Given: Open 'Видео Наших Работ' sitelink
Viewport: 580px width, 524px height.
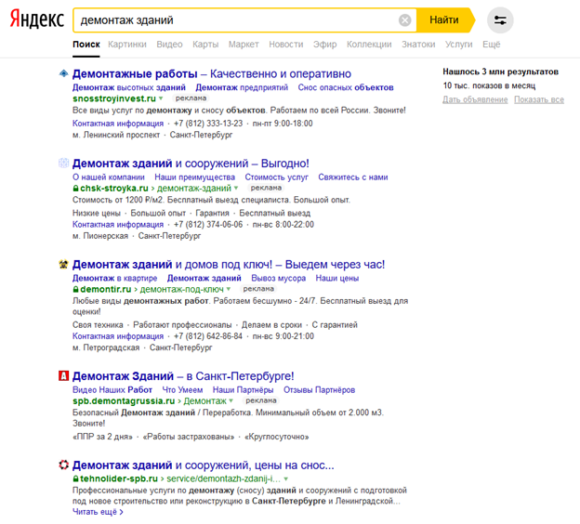Looking at the screenshot, I should click(x=112, y=390).
